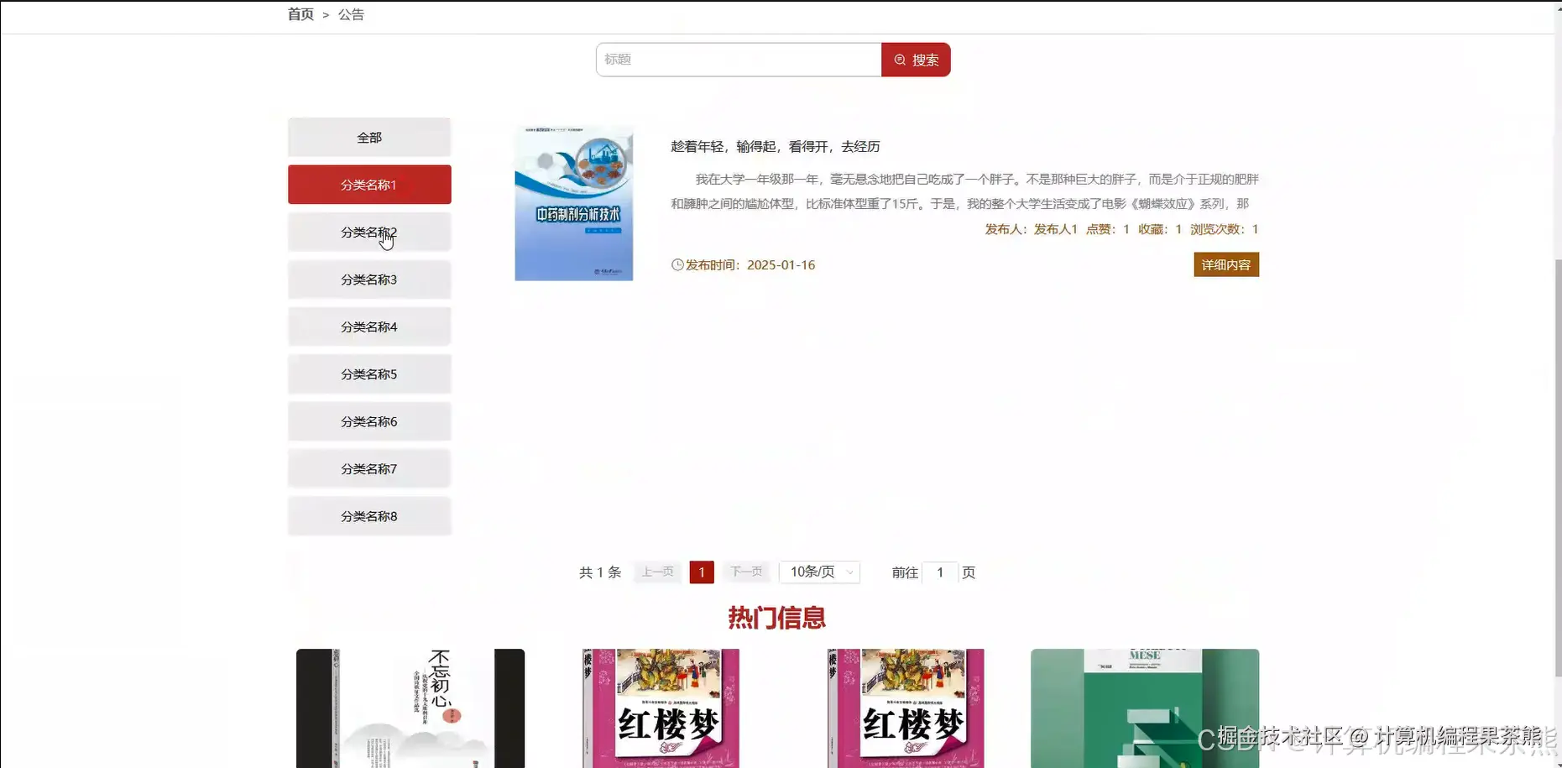Click the clock icon beside 发布时间
Viewport: 1562px width, 768px height.
pos(677,264)
